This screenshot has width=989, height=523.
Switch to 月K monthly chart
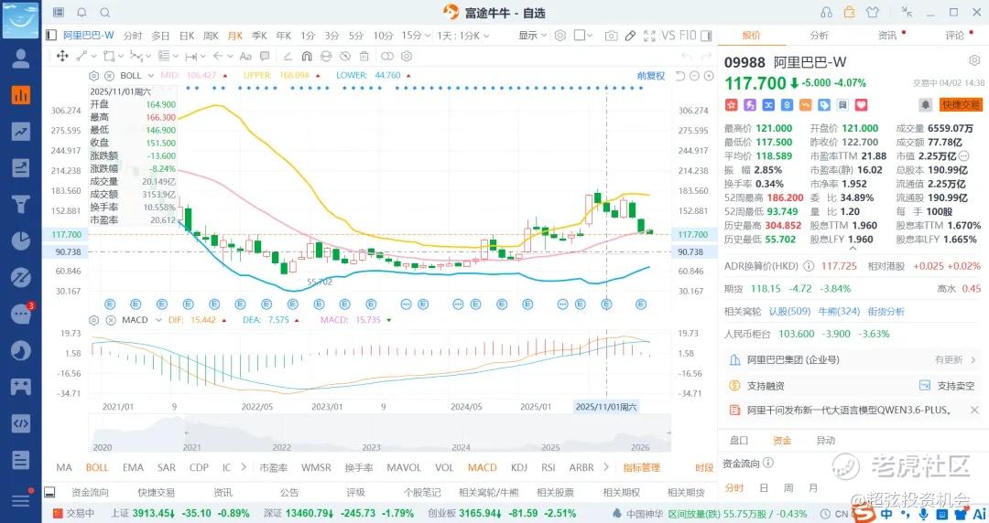point(235,36)
